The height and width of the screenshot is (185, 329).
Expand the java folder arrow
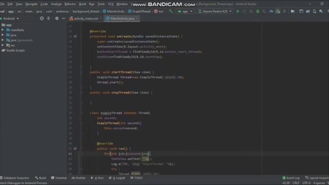click(3, 35)
